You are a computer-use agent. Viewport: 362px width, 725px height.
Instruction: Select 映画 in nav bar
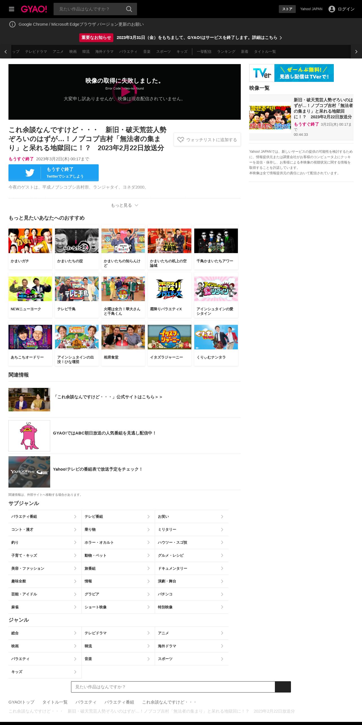tap(73, 52)
